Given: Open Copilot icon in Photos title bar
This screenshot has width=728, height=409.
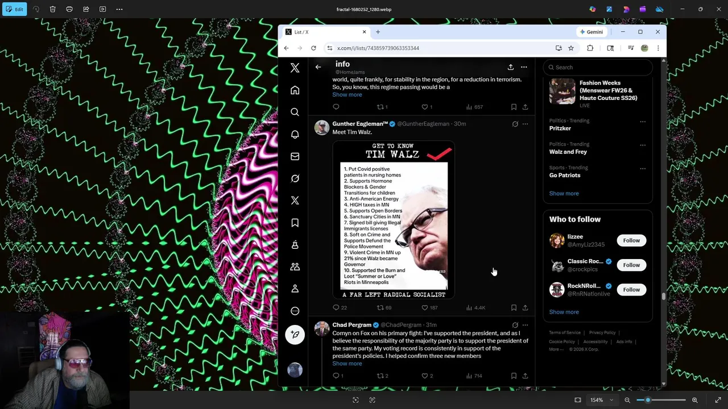Looking at the screenshot, I should coord(593,9).
